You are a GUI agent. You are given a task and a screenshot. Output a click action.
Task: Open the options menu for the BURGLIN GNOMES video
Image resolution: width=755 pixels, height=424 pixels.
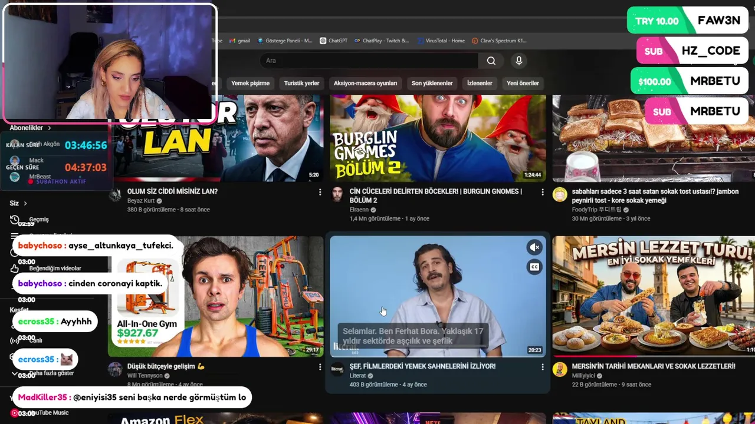click(x=543, y=192)
